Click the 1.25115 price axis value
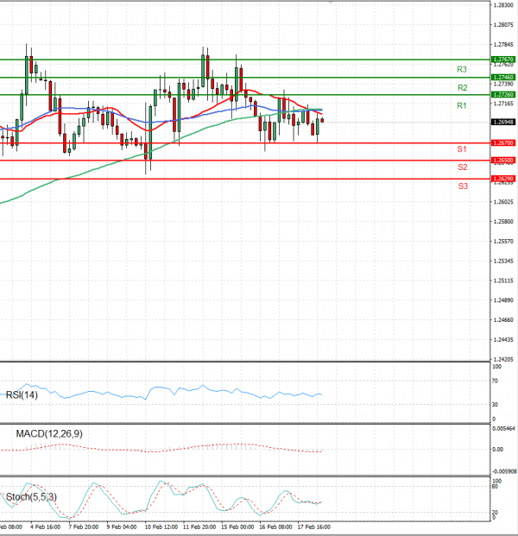The image size is (518, 536). click(503, 281)
